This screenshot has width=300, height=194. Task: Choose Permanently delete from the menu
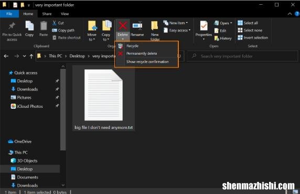146,54
